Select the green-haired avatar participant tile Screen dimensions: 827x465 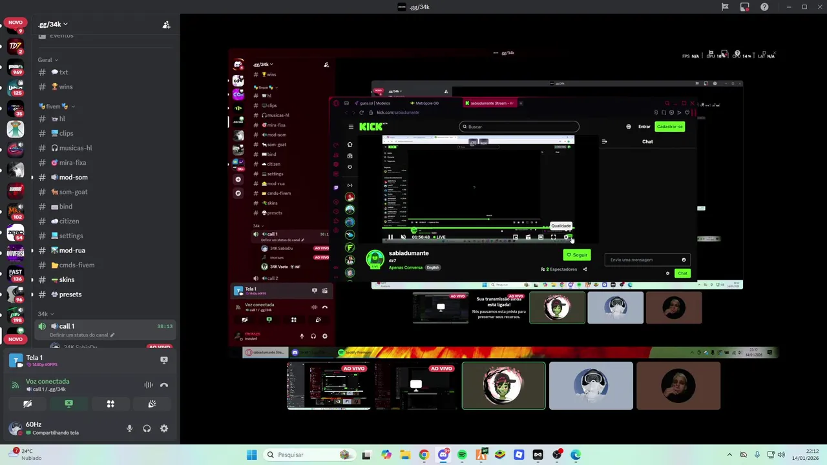point(503,386)
